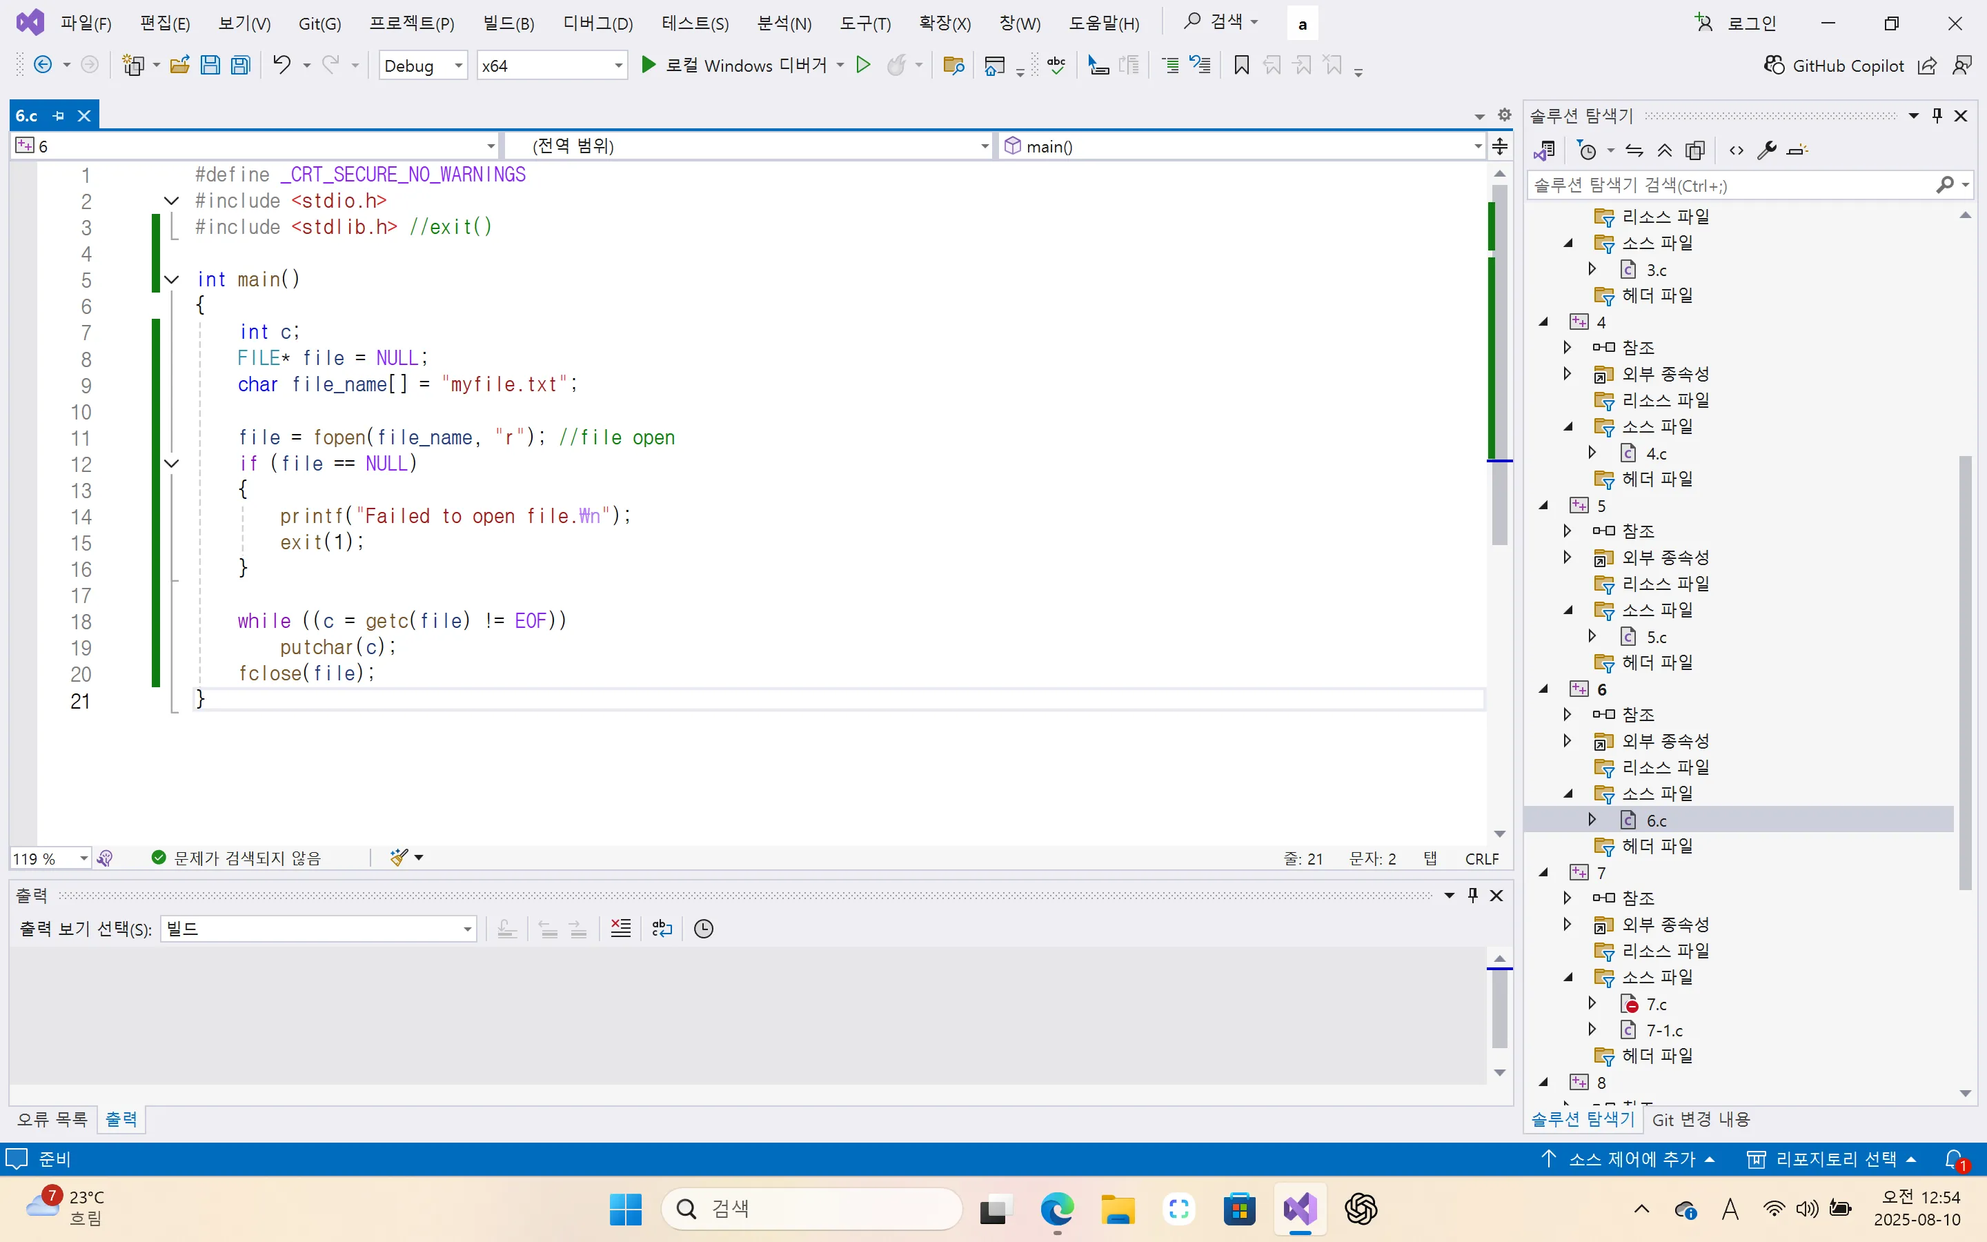Screen dimensions: 1987x1242
Task: Click Solution Explorer vertical scrollbar thumb
Action: pos(1965,672)
